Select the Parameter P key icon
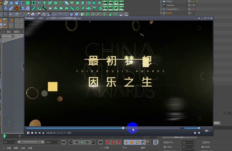Image resolution: width=232 pixels, height=151 pixels. click(143, 142)
